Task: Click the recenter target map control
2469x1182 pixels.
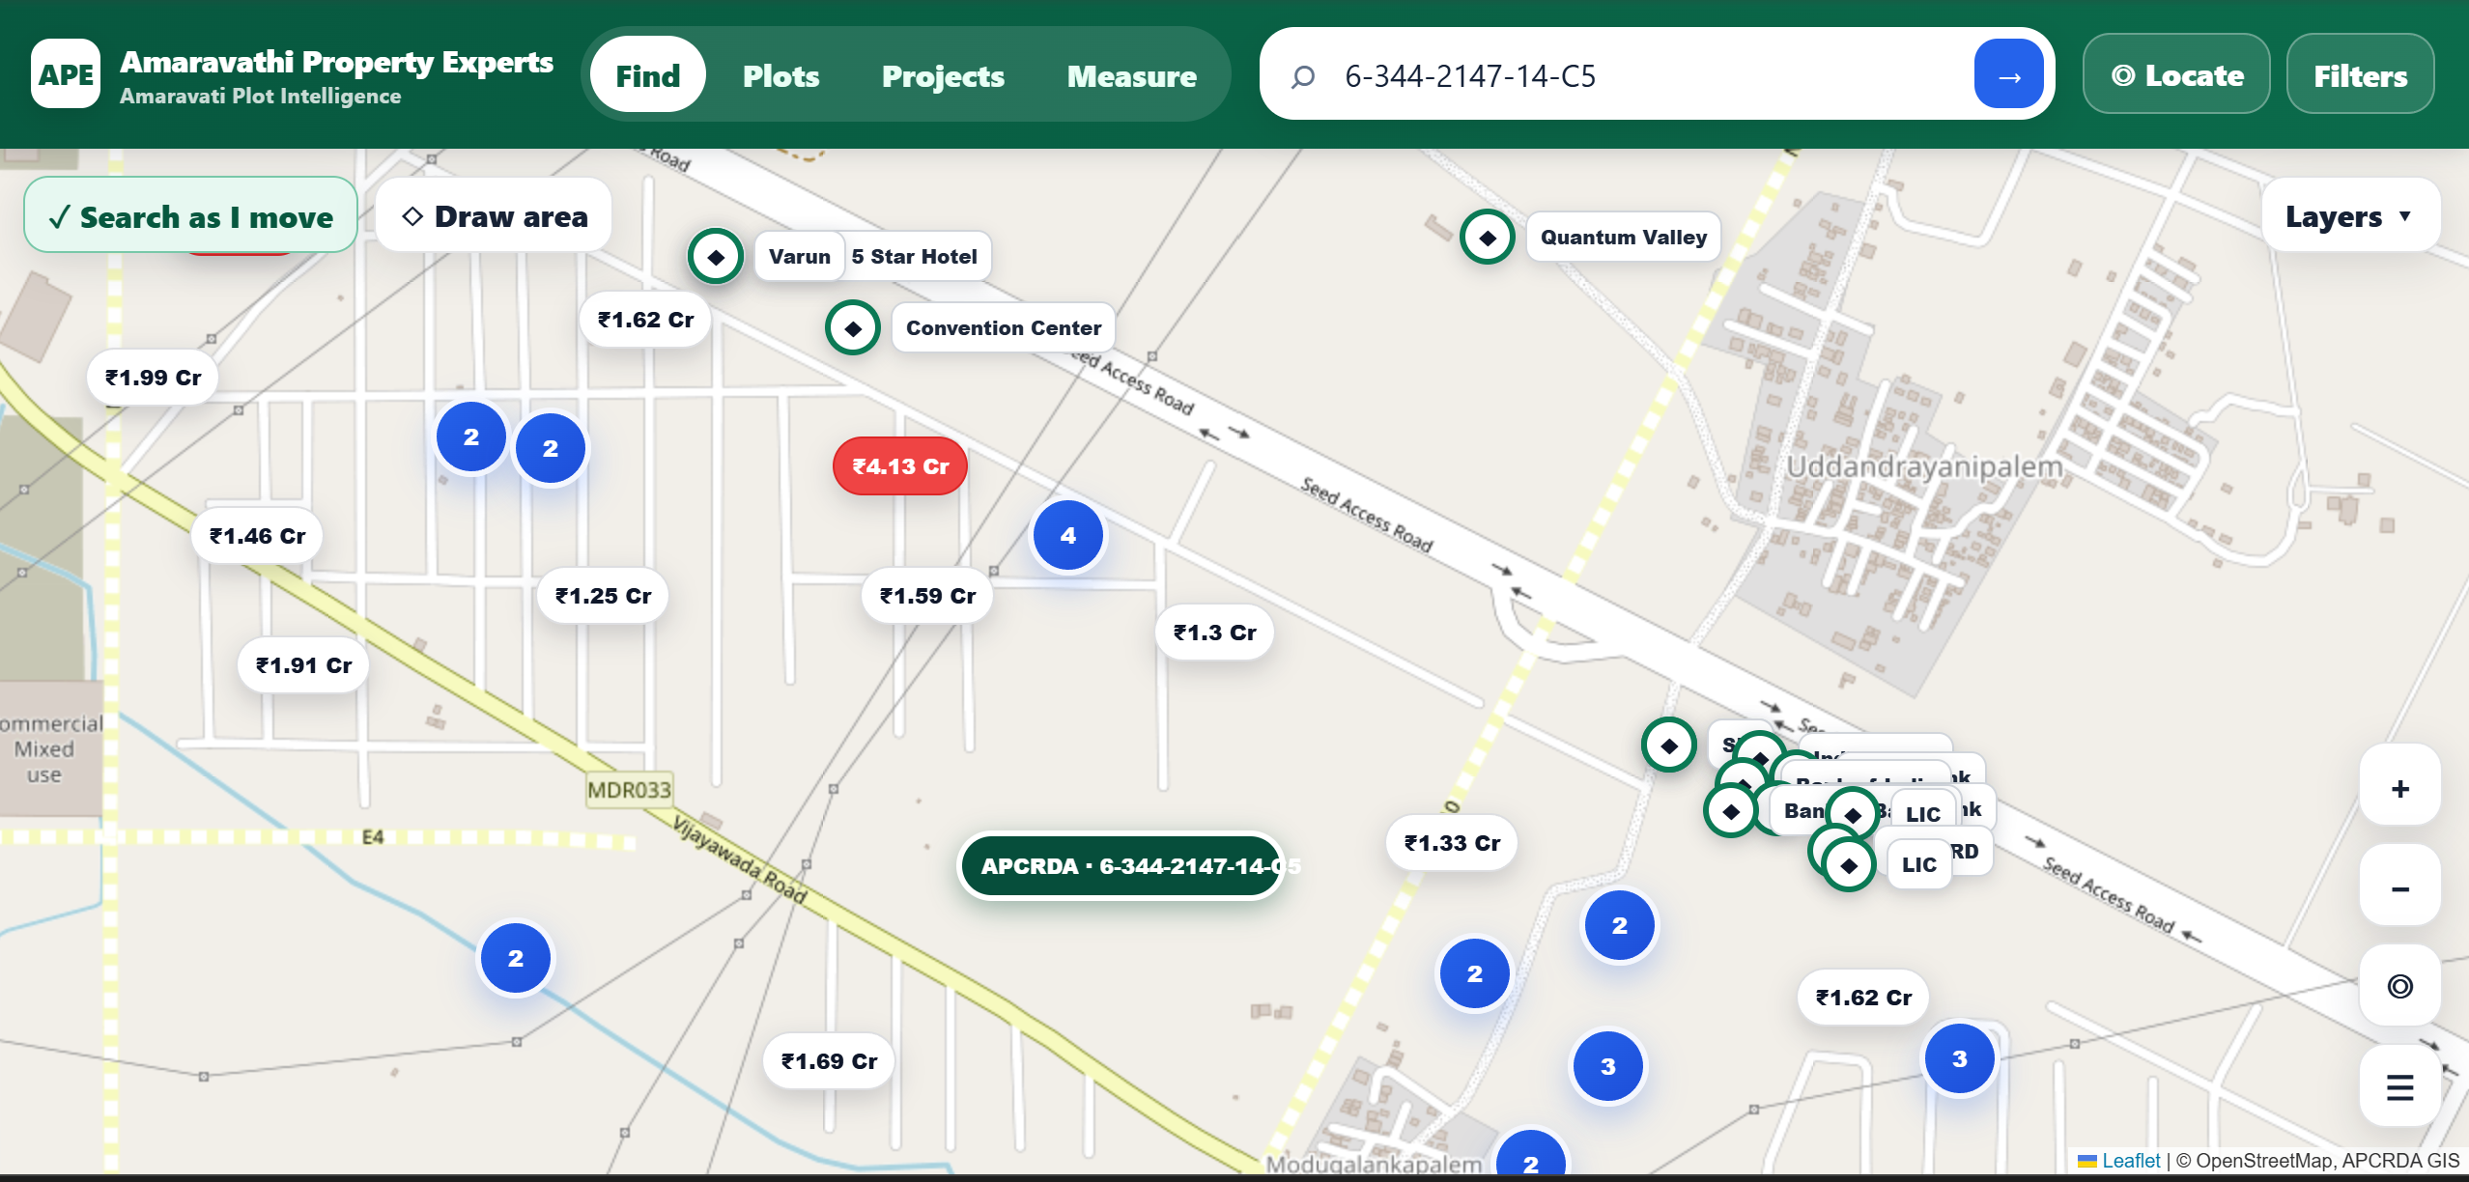Action: tap(2399, 986)
